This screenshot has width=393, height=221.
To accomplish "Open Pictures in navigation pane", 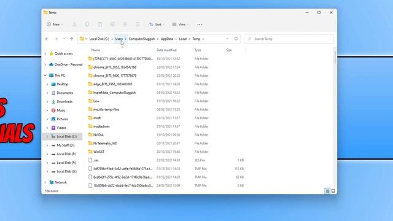I will tap(60, 119).
